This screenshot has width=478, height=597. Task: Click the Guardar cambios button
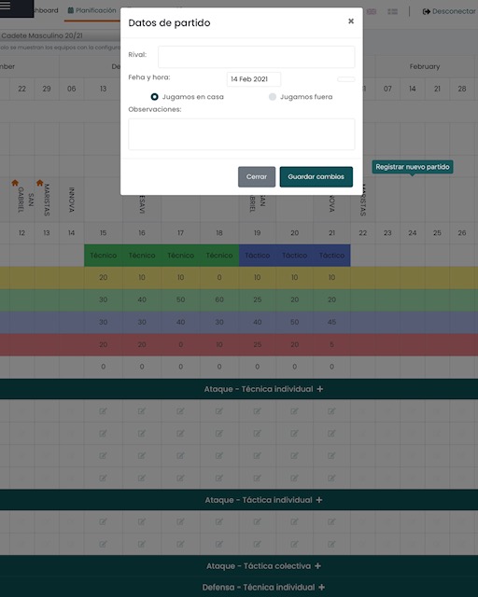(x=316, y=176)
